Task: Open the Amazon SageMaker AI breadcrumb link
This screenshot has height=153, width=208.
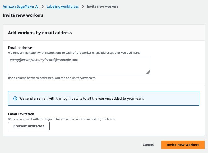Action: click(20, 6)
